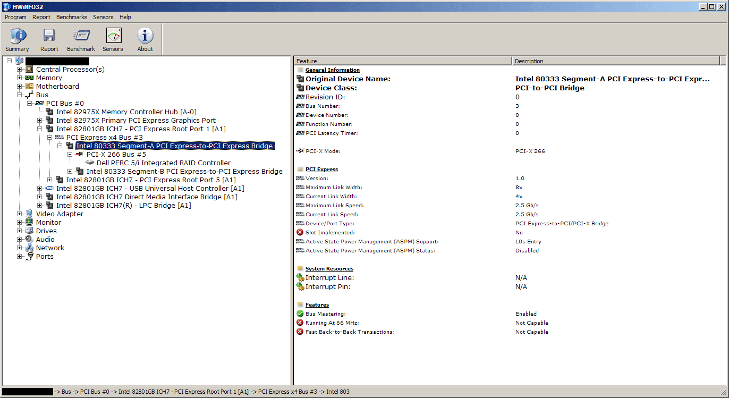The height and width of the screenshot is (398, 729).
Task: Click the HWiNFO32 title bar icon
Action: pos(6,6)
